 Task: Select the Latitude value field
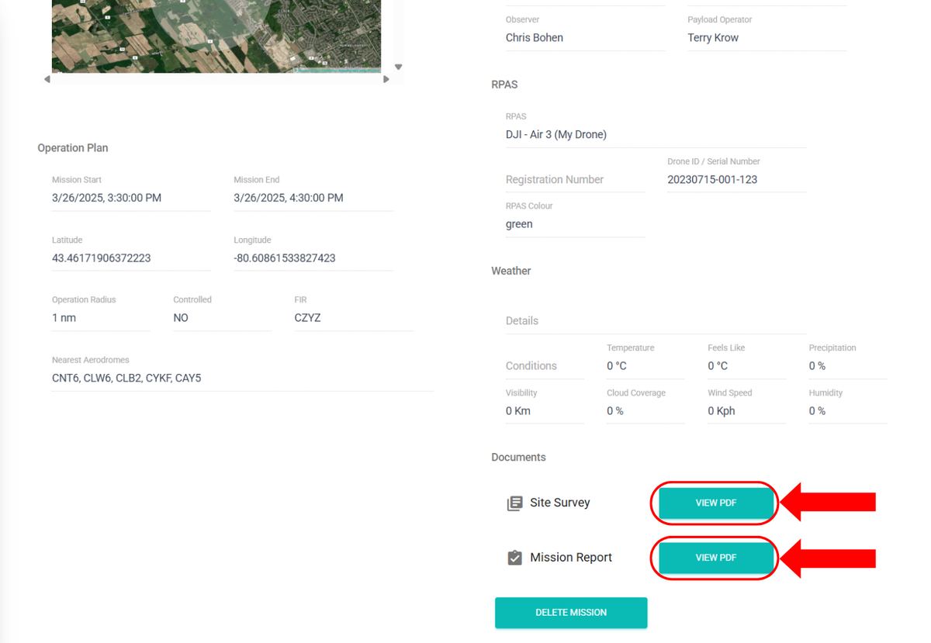click(x=130, y=258)
